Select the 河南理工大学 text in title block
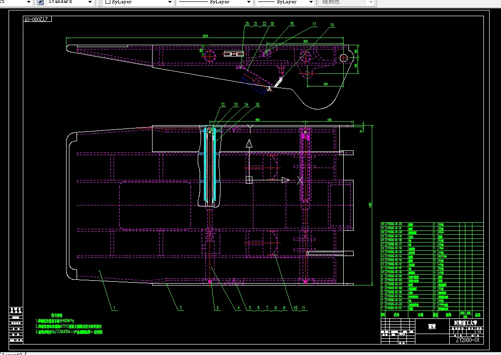Image resolution: width=501 pixels, height=355 pixels. [466, 323]
